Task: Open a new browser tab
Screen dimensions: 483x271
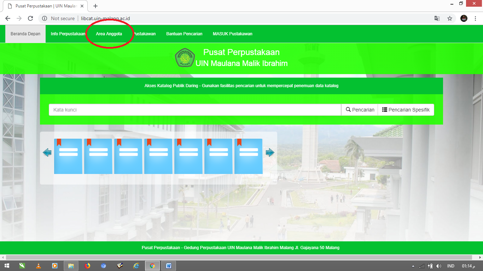Action: click(x=95, y=6)
